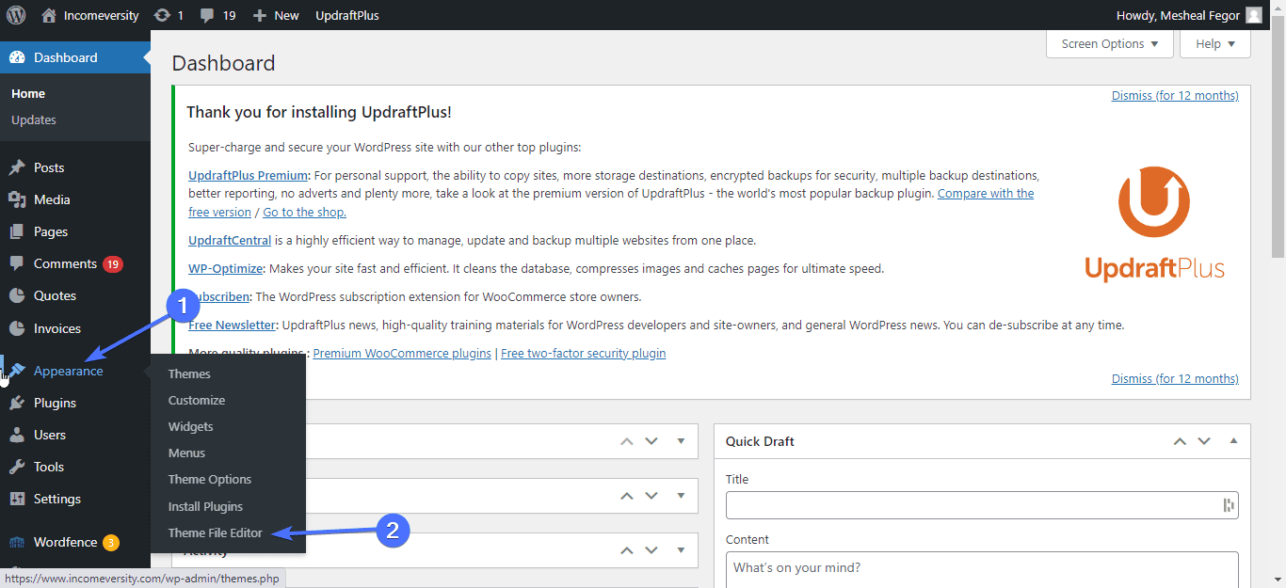The image size is (1286, 588).
Task: Open Updates under Dashboard
Action: click(x=34, y=119)
